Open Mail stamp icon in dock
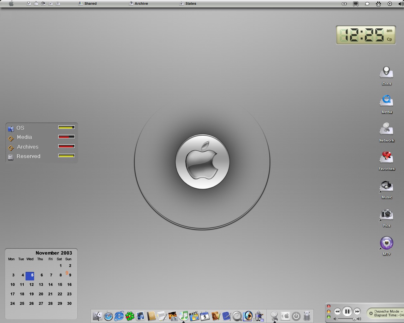 pyautogui.click(x=140, y=316)
